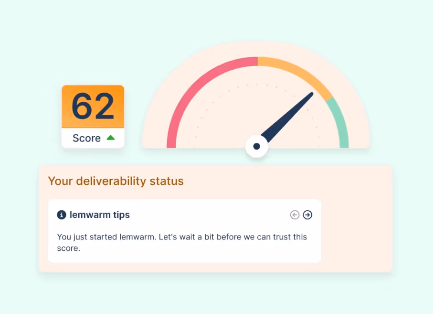Click the Score label on the badge
433x314 pixels.
(x=86, y=138)
